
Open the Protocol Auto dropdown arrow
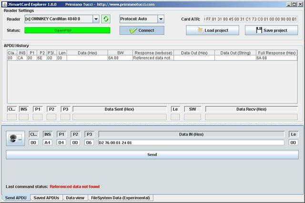tap(161, 19)
